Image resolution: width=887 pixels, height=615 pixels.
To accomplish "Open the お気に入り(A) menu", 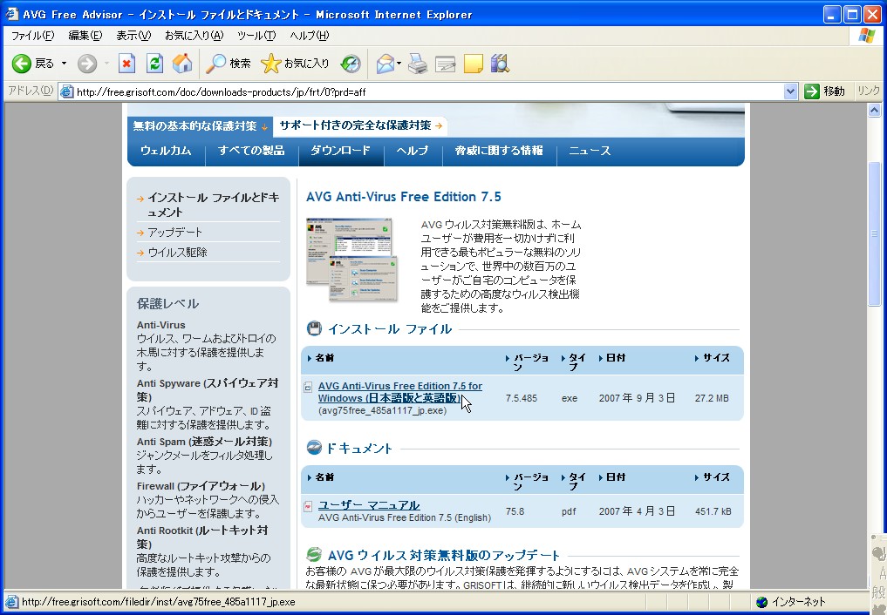I will click(194, 36).
